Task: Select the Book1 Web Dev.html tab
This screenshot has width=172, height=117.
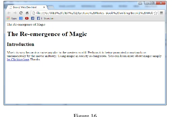Action: 27,7
